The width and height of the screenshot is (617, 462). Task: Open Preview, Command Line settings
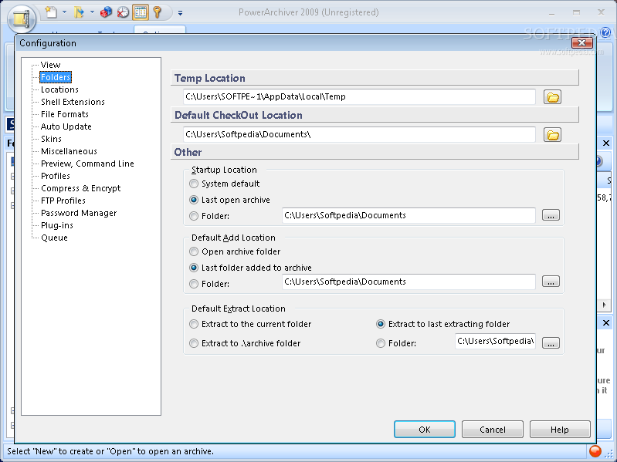(x=87, y=164)
